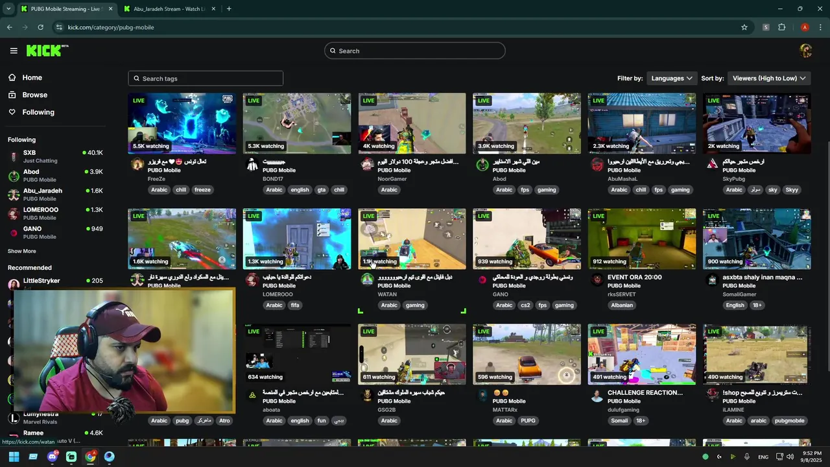Open the Languages filter dropdown
830x467 pixels.
(672, 78)
